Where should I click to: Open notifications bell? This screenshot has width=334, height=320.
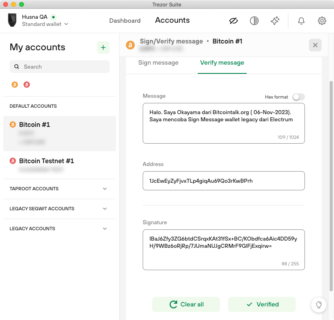click(x=301, y=21)
